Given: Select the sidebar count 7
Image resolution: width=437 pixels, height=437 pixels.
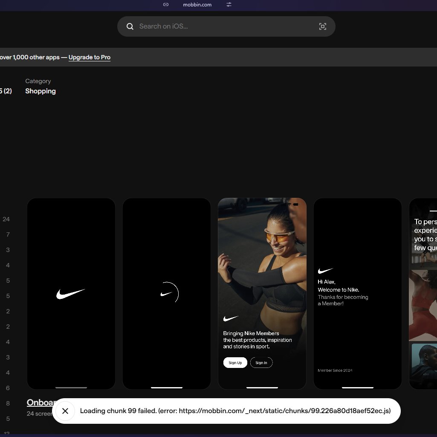Looking at the screenshot, I should tap(8, 234).
